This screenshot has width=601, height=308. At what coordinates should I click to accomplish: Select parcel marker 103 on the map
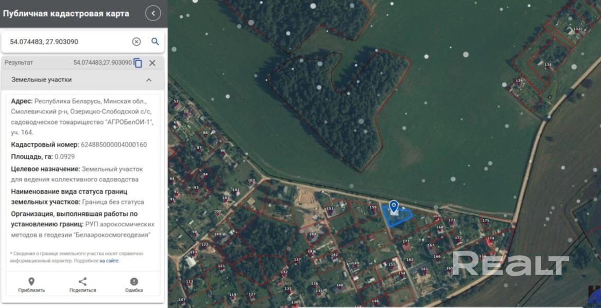pyautogui.click(x=251, y=180)
